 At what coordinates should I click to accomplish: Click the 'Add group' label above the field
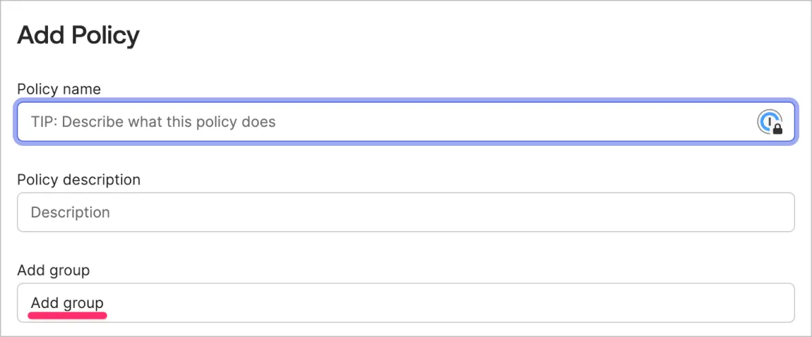[x=53, y=270]
